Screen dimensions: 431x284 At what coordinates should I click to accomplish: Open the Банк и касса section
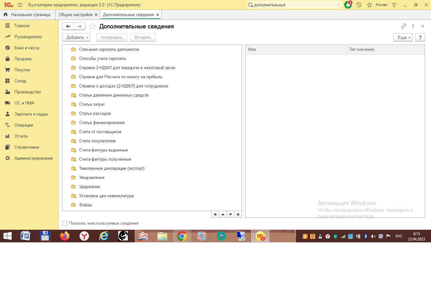click(27, 48)
